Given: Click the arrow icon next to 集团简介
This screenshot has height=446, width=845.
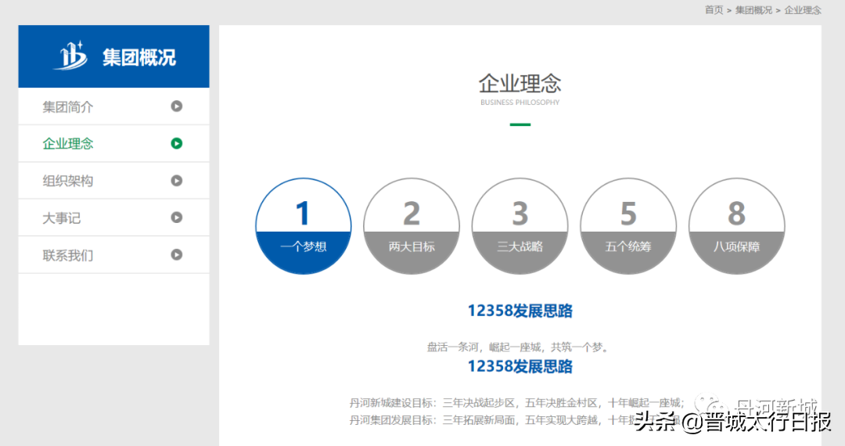Looking at the screenshot, I should (176, 106).
